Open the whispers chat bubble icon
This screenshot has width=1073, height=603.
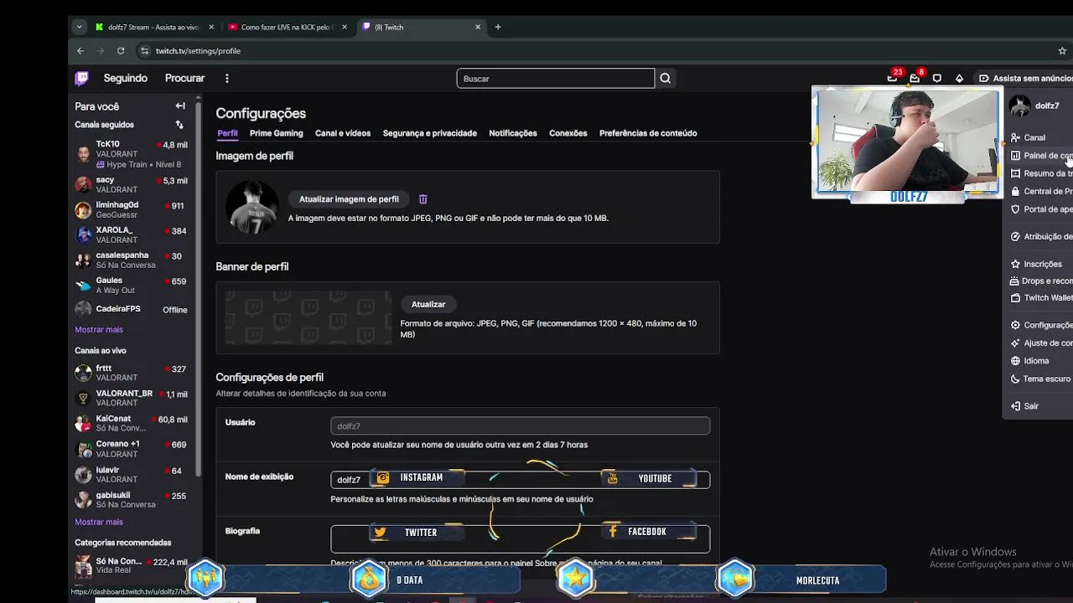[937, 79]
